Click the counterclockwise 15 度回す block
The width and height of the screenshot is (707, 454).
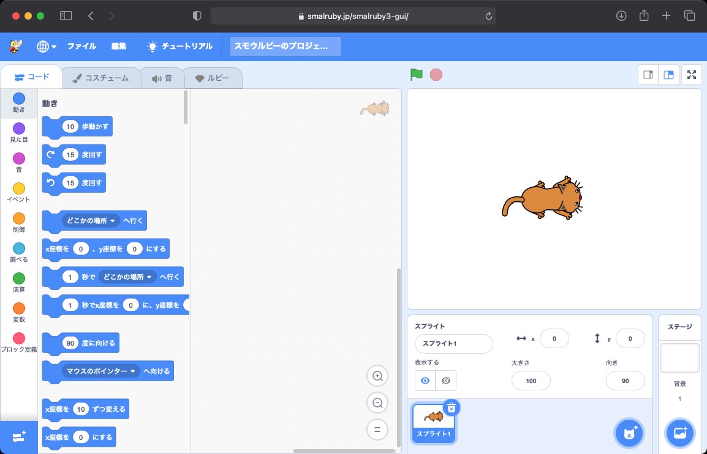(74, 183)
